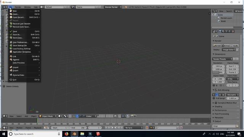Image resolution: width=244 pixels, height=137 pixels.
Task: Select anti-aliasing sample count 16
Action: click(x=223, y=95)
